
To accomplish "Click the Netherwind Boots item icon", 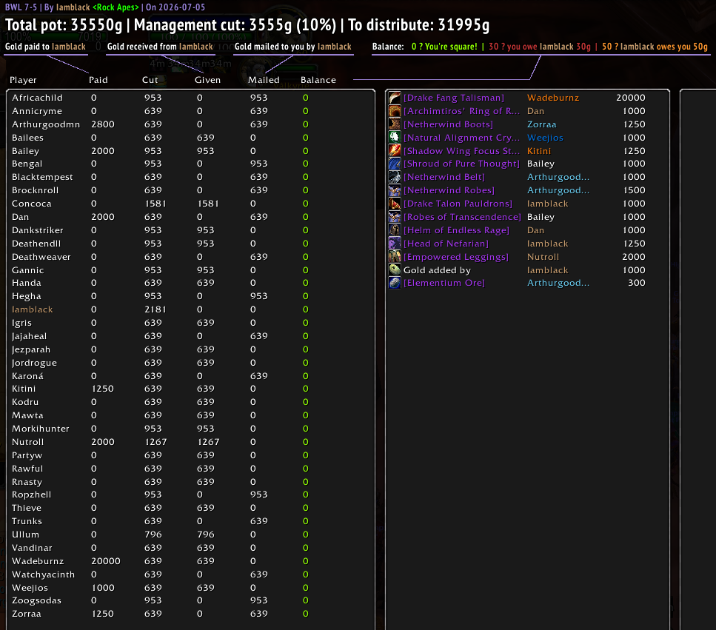I will (x=395, y=124).
